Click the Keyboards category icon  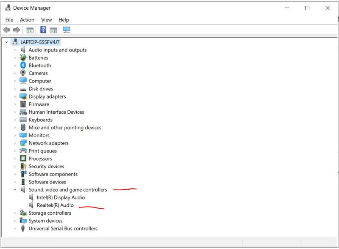23,120
